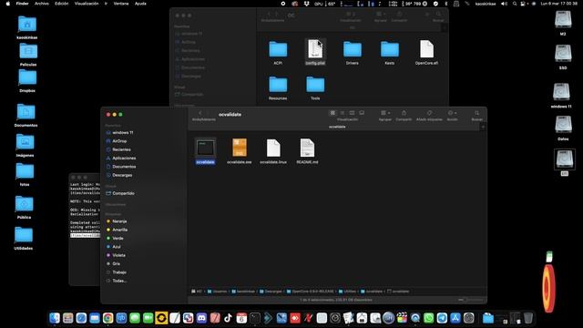
Task: Switch ocvalidate window to list view
Action: pos(343,113)
